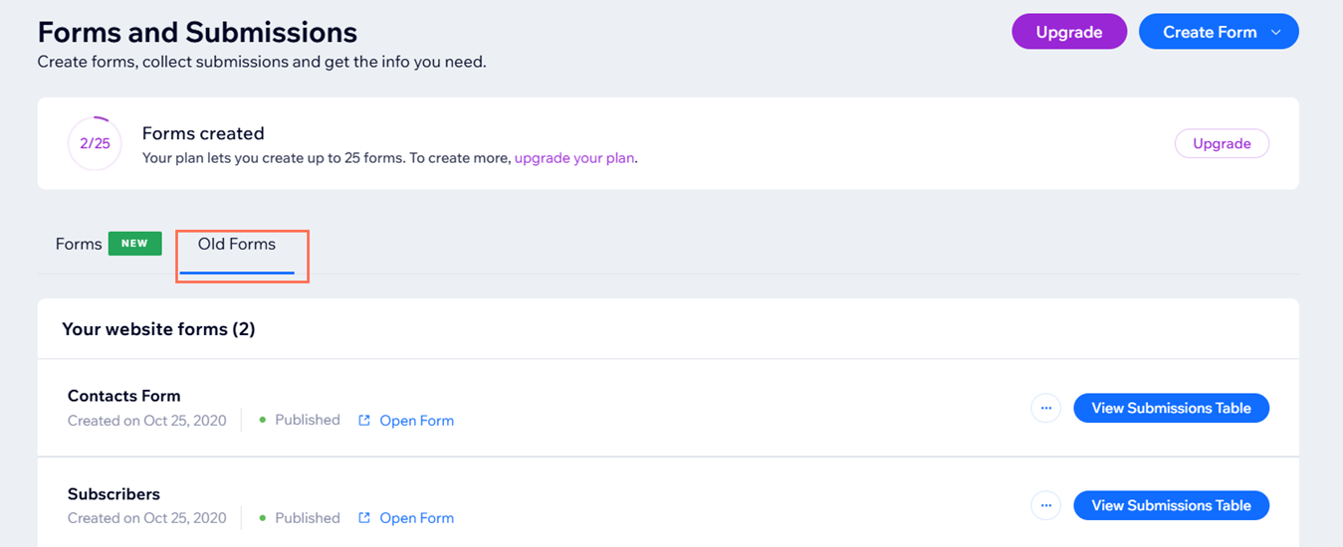
Task: Click the 2/25 forms usage progress circle
Action: (x=95, y=143)
